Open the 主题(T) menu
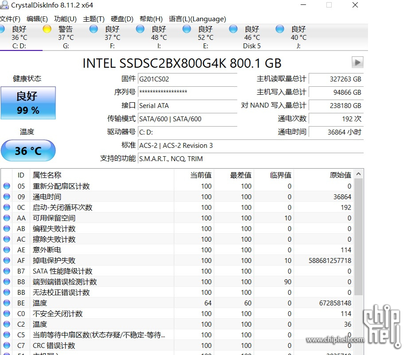This screenshot has width=407, height=355. (94, 19)
